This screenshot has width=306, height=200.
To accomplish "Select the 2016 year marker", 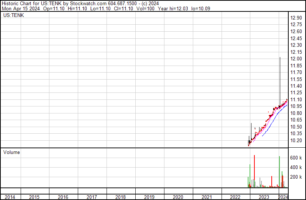I will point(63,197).
